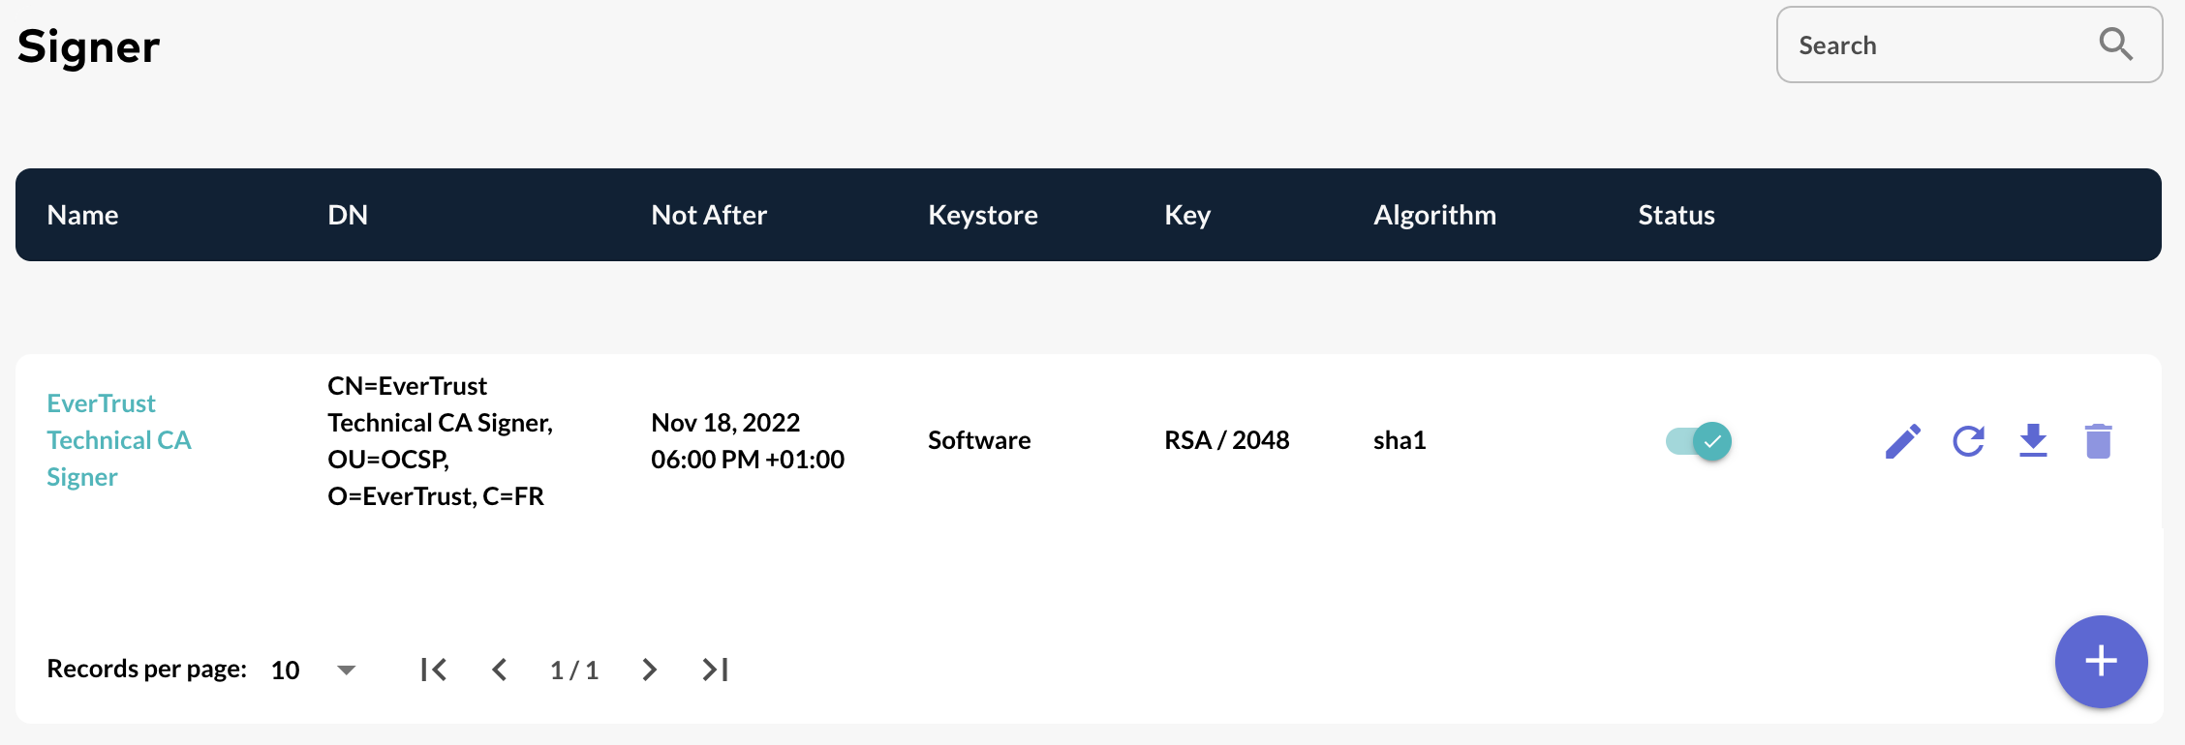Download the signer certificate
2185x745 pixels.
coord(2033,440)
